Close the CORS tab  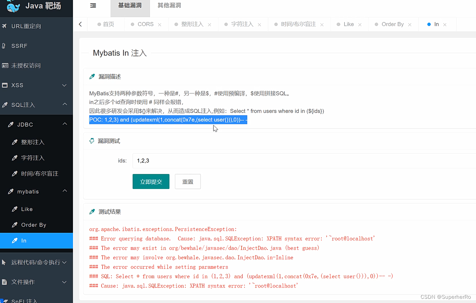[159, 24]
